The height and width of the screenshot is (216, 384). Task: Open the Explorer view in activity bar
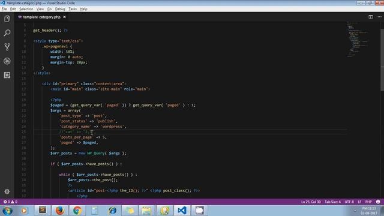pos(7,19)
